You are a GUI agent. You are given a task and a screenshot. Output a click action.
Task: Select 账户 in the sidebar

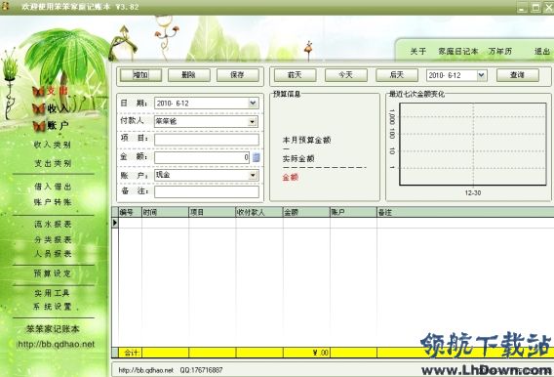(58, 126)
